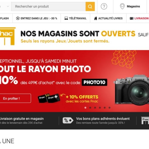Open the help question mark icon
The width and height of the screenshot is (149, 149).
[x=104, y=6]
